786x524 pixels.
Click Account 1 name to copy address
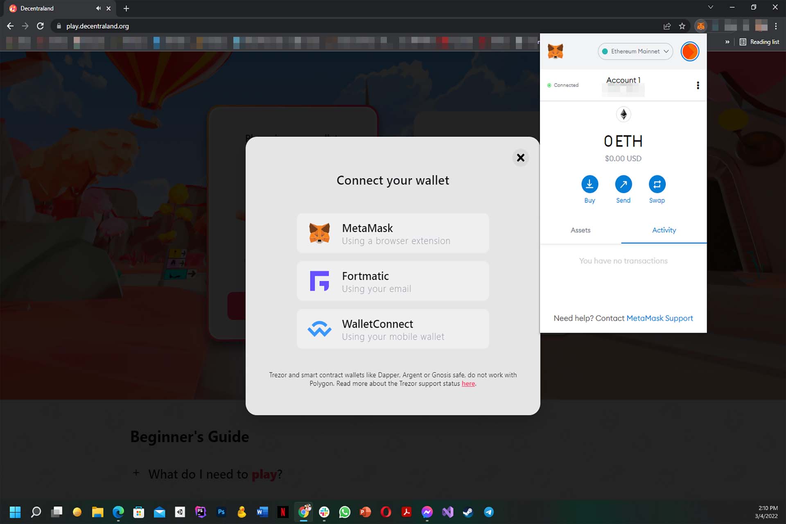pos(623,80)
